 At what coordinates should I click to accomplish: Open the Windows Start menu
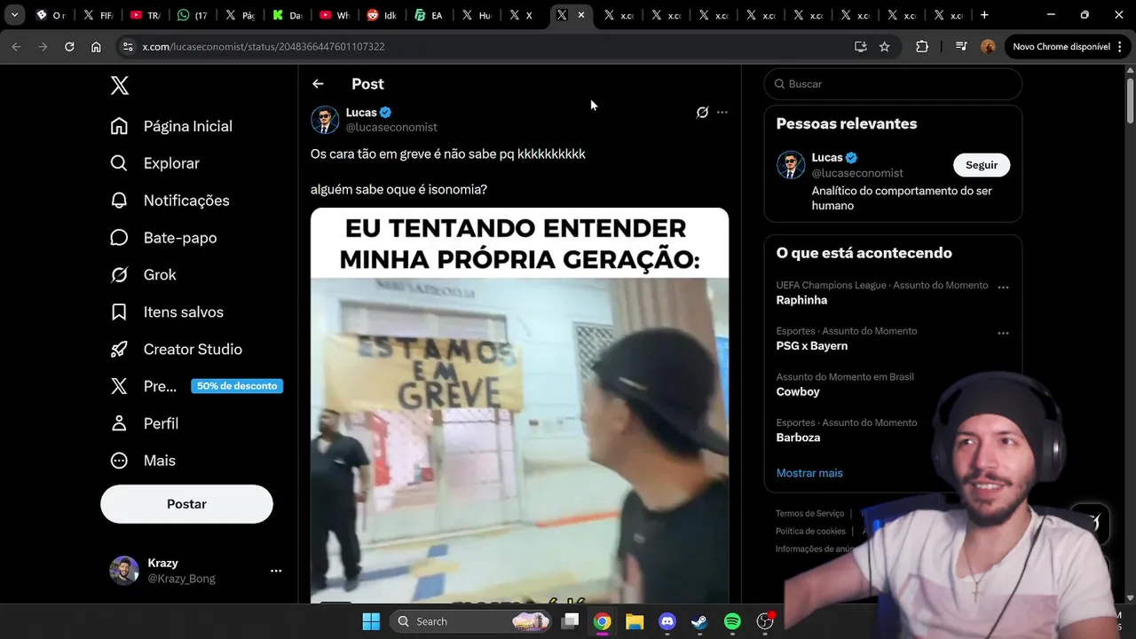tap(371, 621)
